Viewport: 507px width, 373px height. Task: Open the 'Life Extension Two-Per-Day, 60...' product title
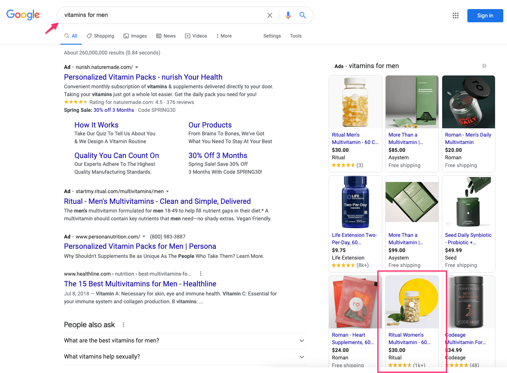point(354,239)
